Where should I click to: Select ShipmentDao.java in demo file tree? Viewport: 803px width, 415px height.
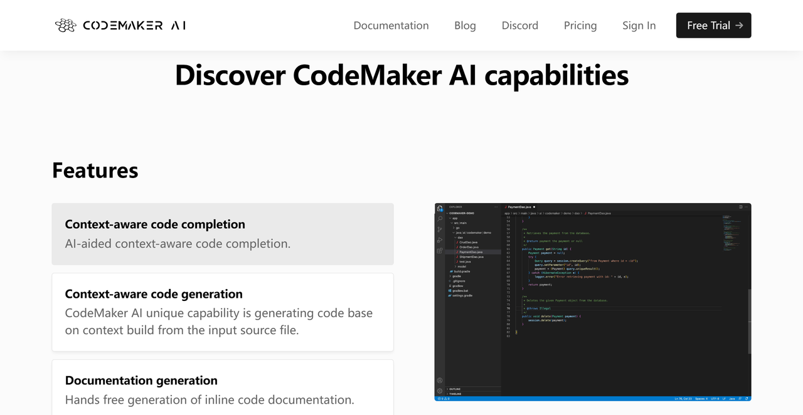pos(471,257)
